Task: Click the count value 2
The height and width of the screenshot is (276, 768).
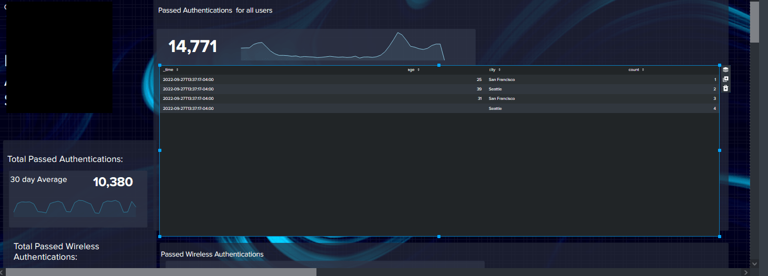Action: [x=715, y=89]
